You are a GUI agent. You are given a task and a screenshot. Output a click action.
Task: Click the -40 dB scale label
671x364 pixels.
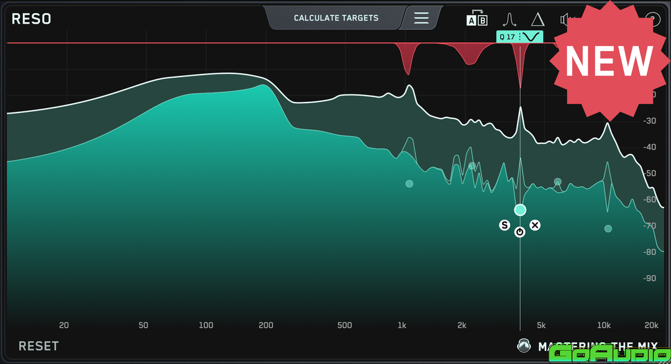(x=650, y=147)
